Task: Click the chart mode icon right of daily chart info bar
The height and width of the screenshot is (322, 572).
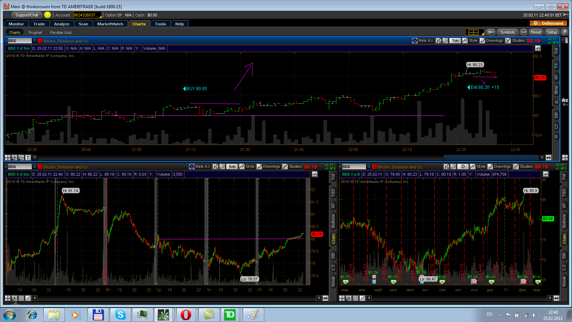Action: pyautogui.click(x=546, y=174)
